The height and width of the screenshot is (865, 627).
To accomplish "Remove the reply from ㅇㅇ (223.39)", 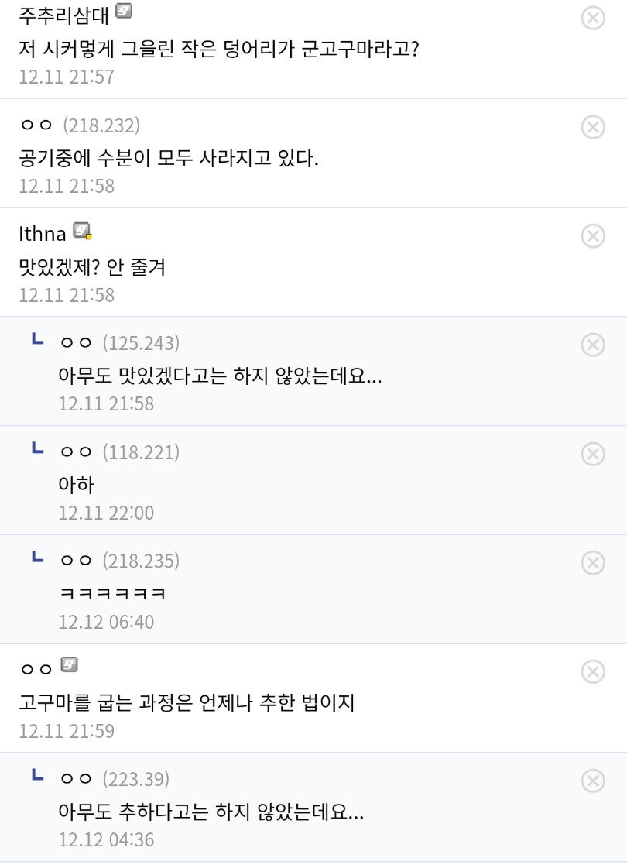I will pyautogui.click(x=592, y=780).
